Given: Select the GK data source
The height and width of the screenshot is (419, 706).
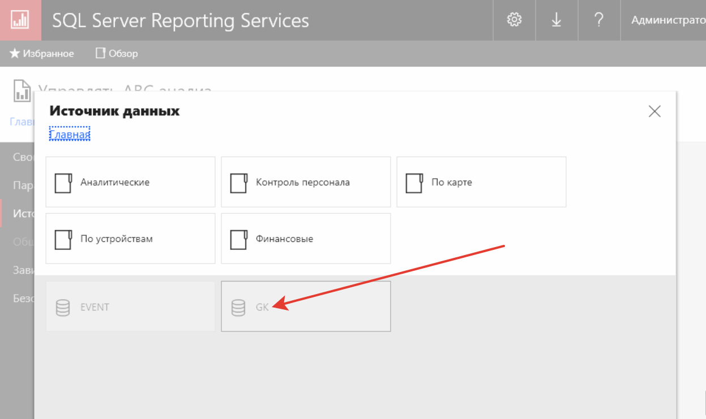Looking at the screenshot, I should tap(306, 306).
